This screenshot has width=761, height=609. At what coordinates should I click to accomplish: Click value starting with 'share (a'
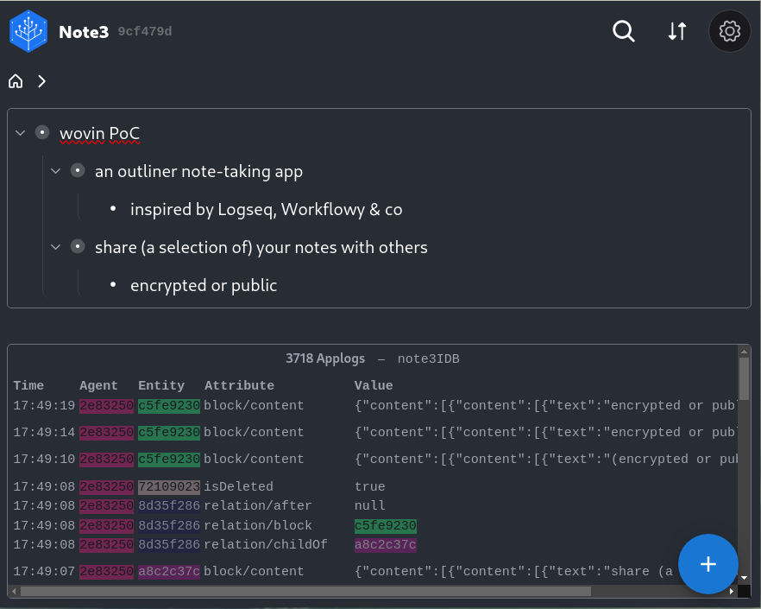(513, 571)
